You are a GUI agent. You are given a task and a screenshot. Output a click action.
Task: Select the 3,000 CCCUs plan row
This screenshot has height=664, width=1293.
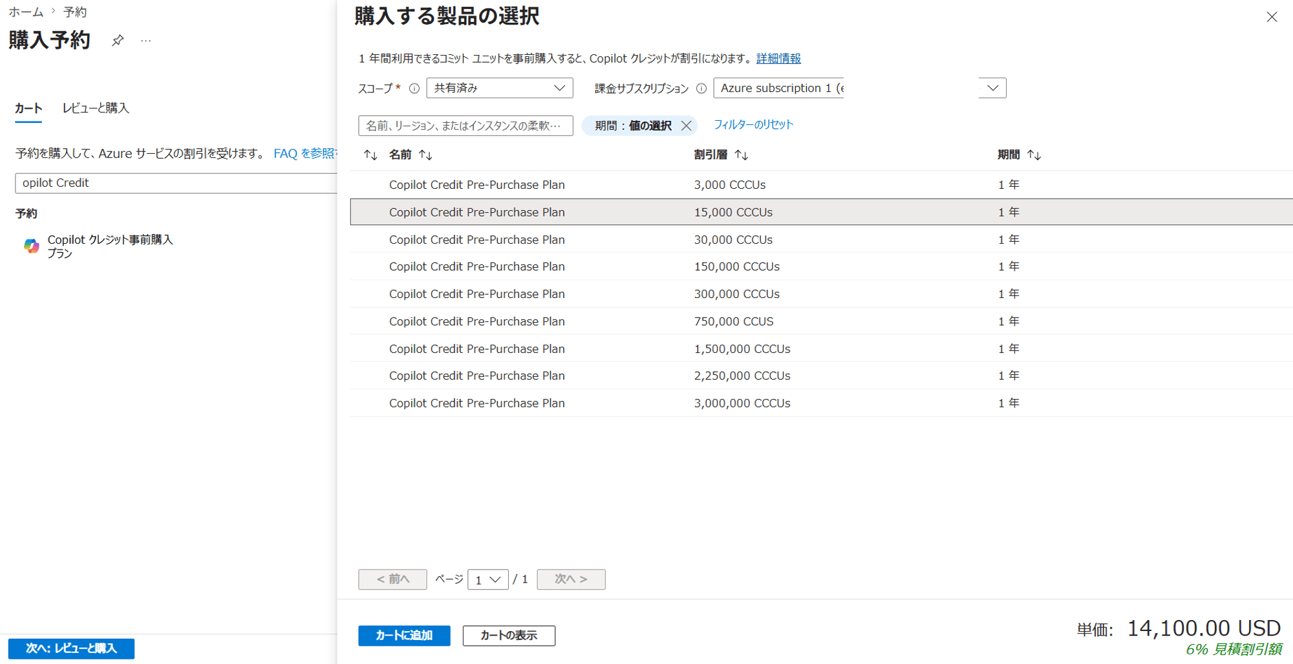click(x=821, y=185)
